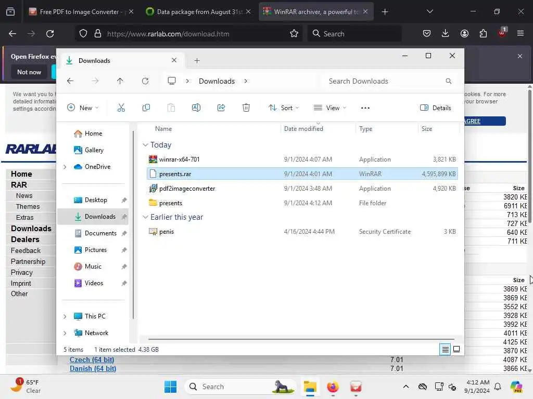Click the Share icon in Explorer toolbar
This screenshot has height=399, width=533.
pos(221,108)
